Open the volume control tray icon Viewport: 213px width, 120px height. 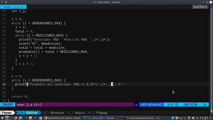pyautogui.click(x=193, y=118)
